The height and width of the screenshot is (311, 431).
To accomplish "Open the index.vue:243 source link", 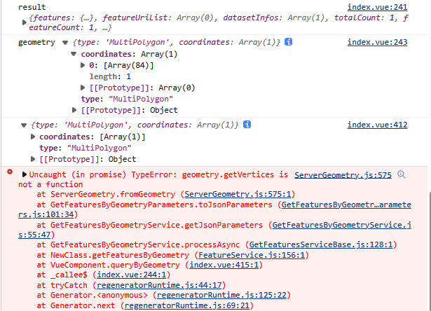I will [377, 42].
